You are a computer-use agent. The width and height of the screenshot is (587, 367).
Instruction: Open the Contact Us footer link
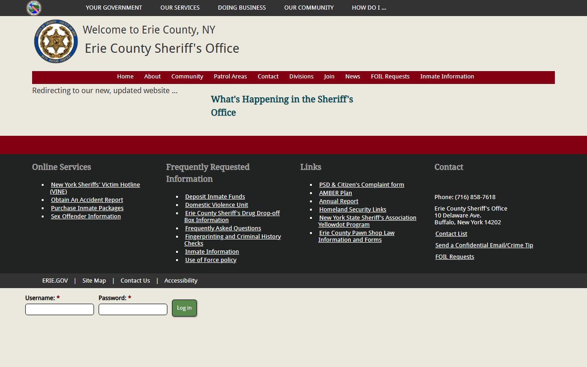[x=135, y=281]
